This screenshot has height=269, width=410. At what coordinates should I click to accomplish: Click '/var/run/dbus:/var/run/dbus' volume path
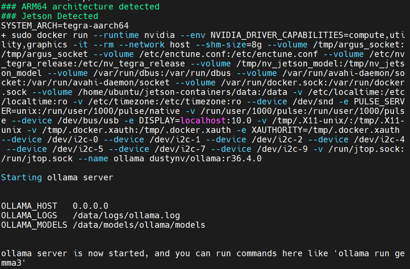(162, 73)
